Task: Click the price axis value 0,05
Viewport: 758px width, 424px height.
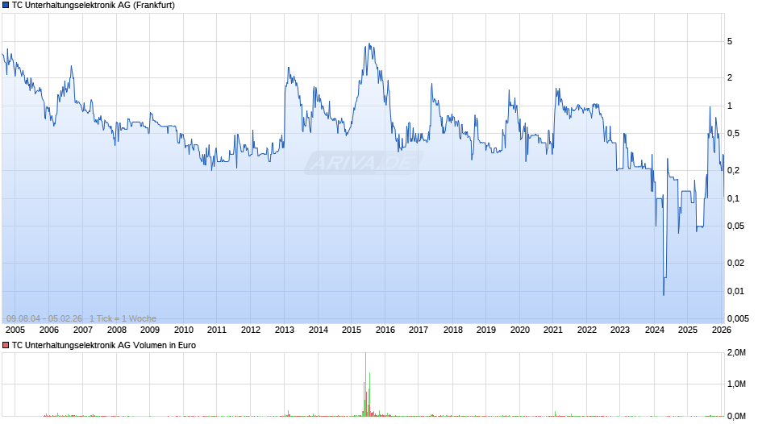Action: point(735,227)
